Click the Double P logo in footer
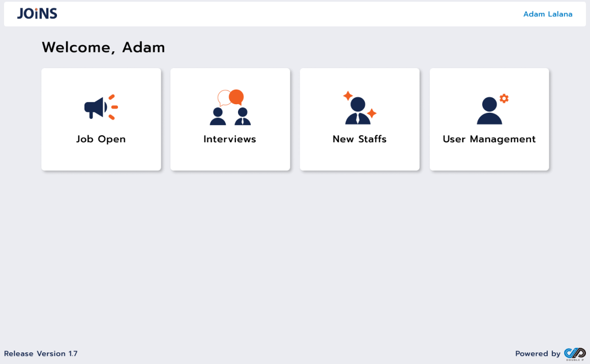This screenshot has height=364, width=590. 575,354
